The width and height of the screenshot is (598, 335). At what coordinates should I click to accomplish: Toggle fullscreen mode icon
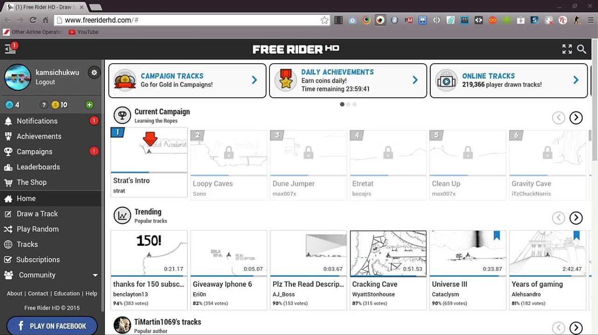click(567, 49)
